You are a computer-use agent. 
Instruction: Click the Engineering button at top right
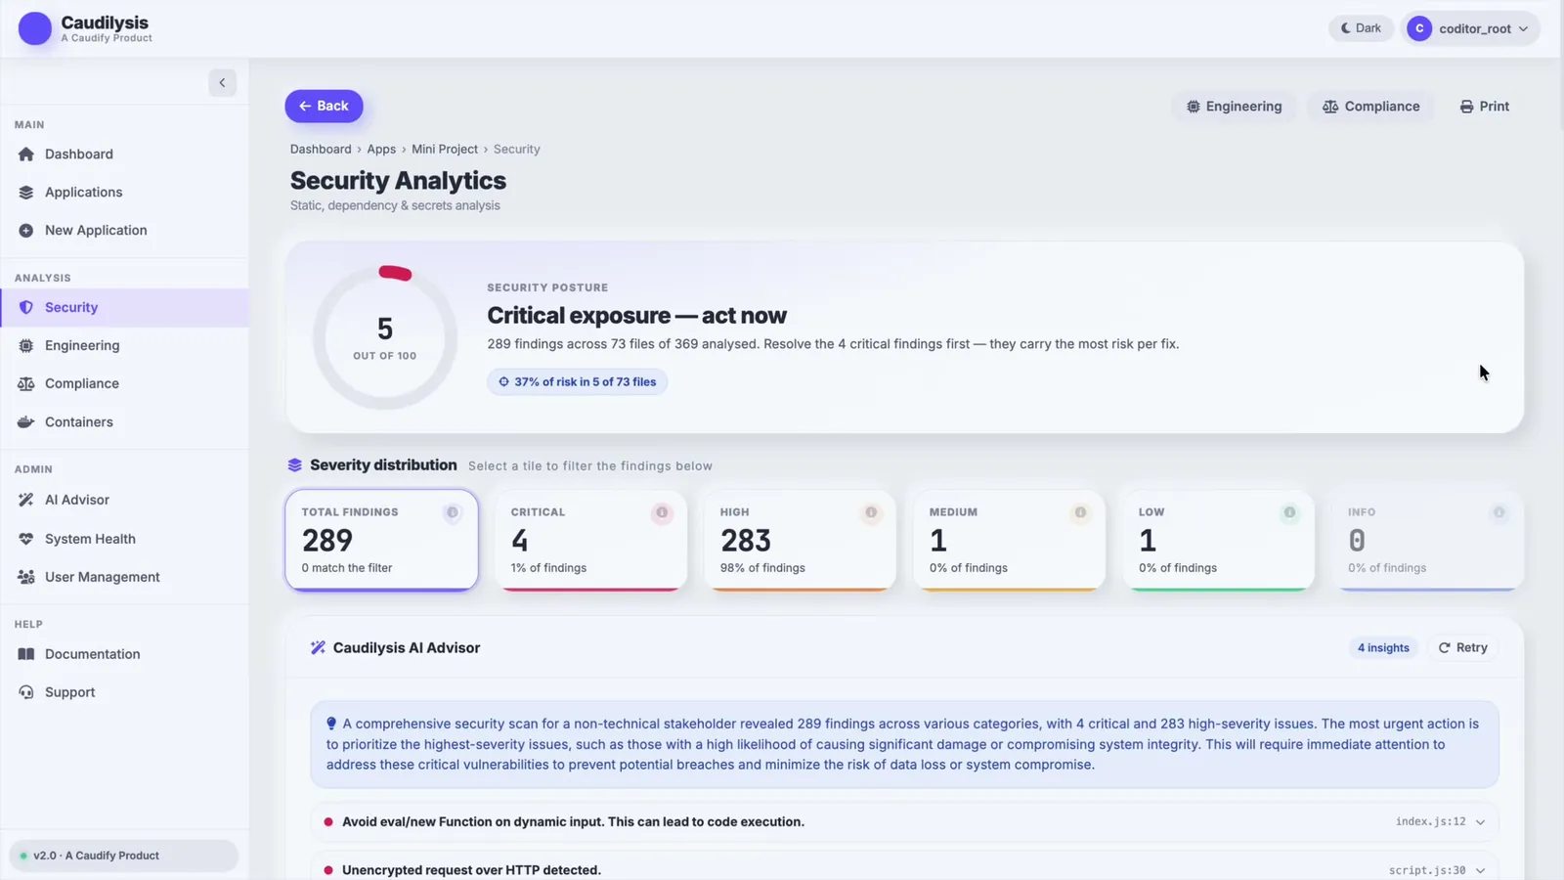coord(1235,107)
